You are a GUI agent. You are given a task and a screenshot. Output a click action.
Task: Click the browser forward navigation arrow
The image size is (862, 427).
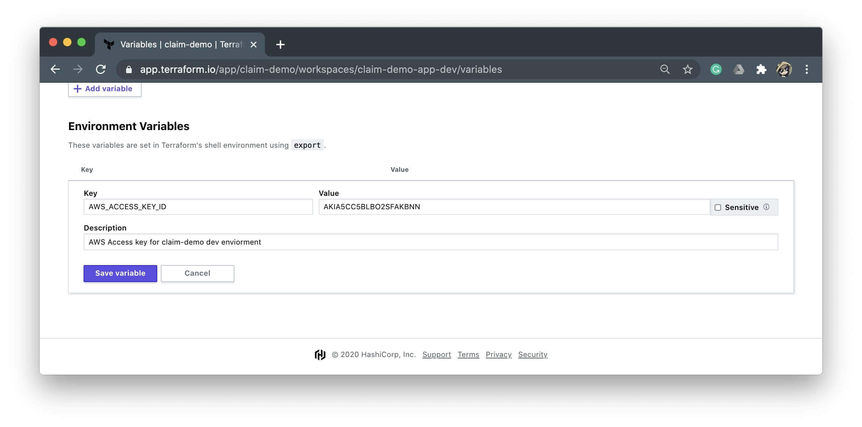[x=77, y=69]
